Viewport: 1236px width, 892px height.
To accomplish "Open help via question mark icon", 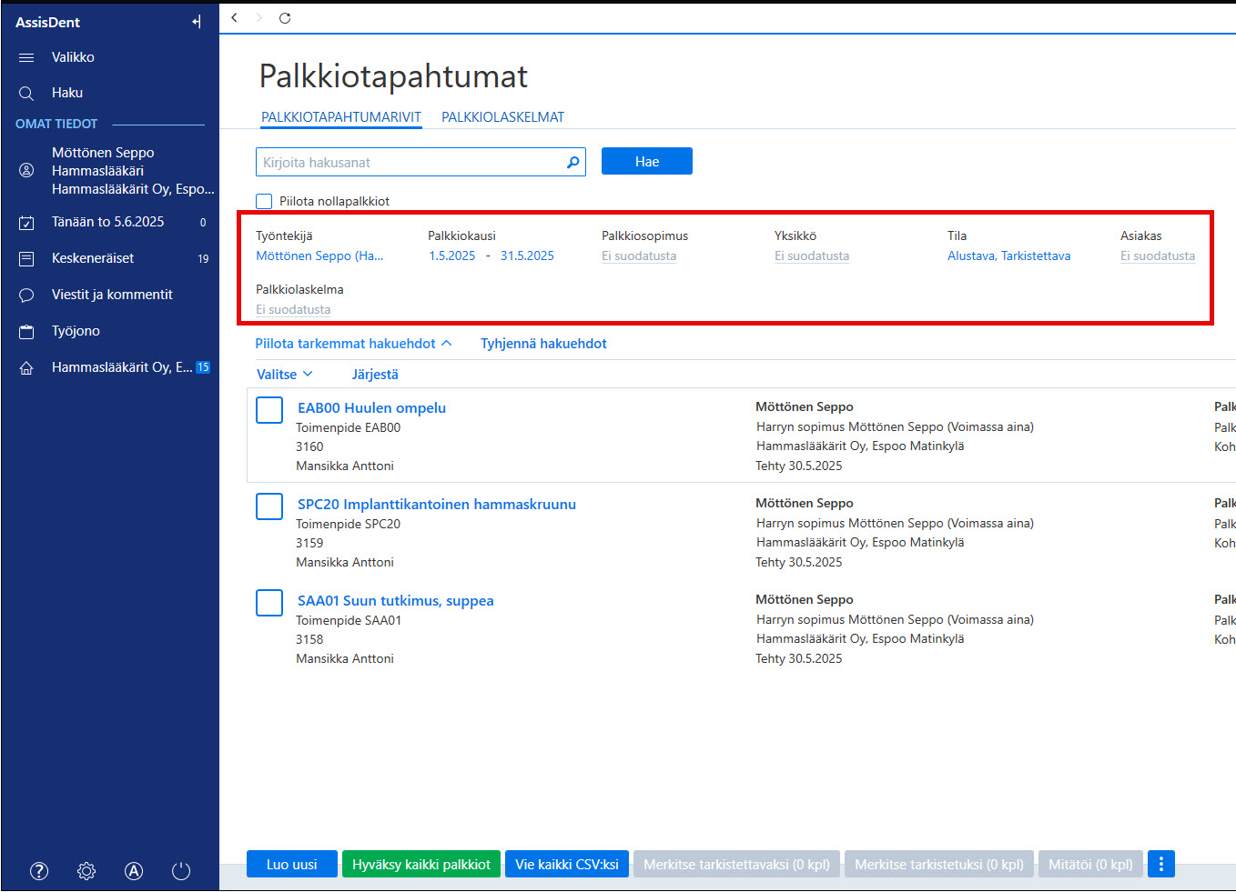I will pyautogui.click(x=39, y=871).
